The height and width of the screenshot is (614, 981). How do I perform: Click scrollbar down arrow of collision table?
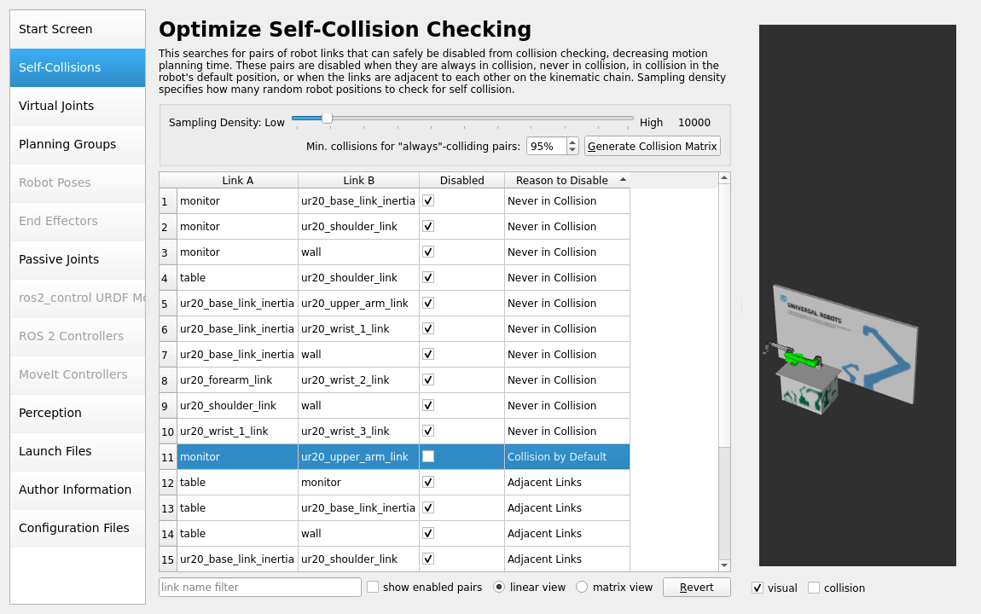pos(724,565)
